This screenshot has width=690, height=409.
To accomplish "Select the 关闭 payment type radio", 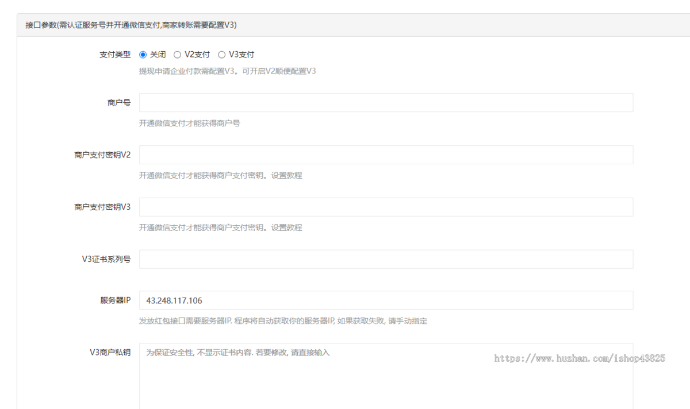I will pos(143,55).
